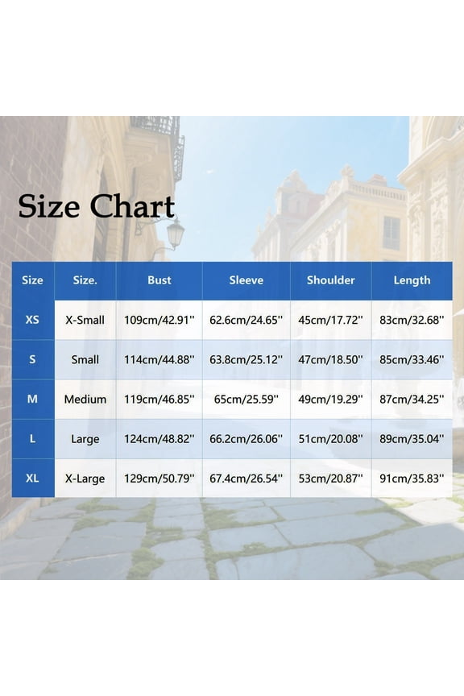Click the XS row label

point(32,320)
